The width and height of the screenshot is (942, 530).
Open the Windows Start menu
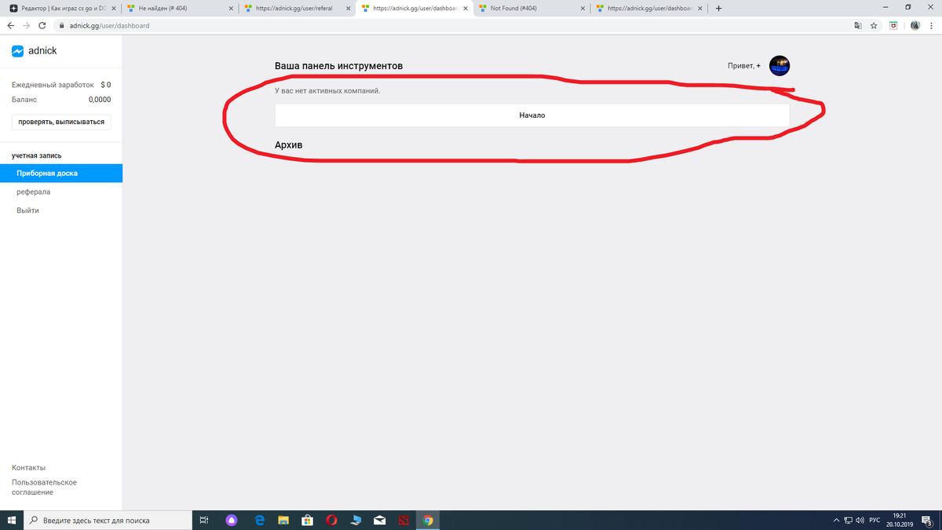click(11, 520)
